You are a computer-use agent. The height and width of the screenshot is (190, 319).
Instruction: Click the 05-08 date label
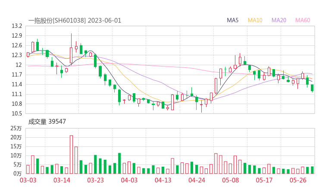point(231,180)
